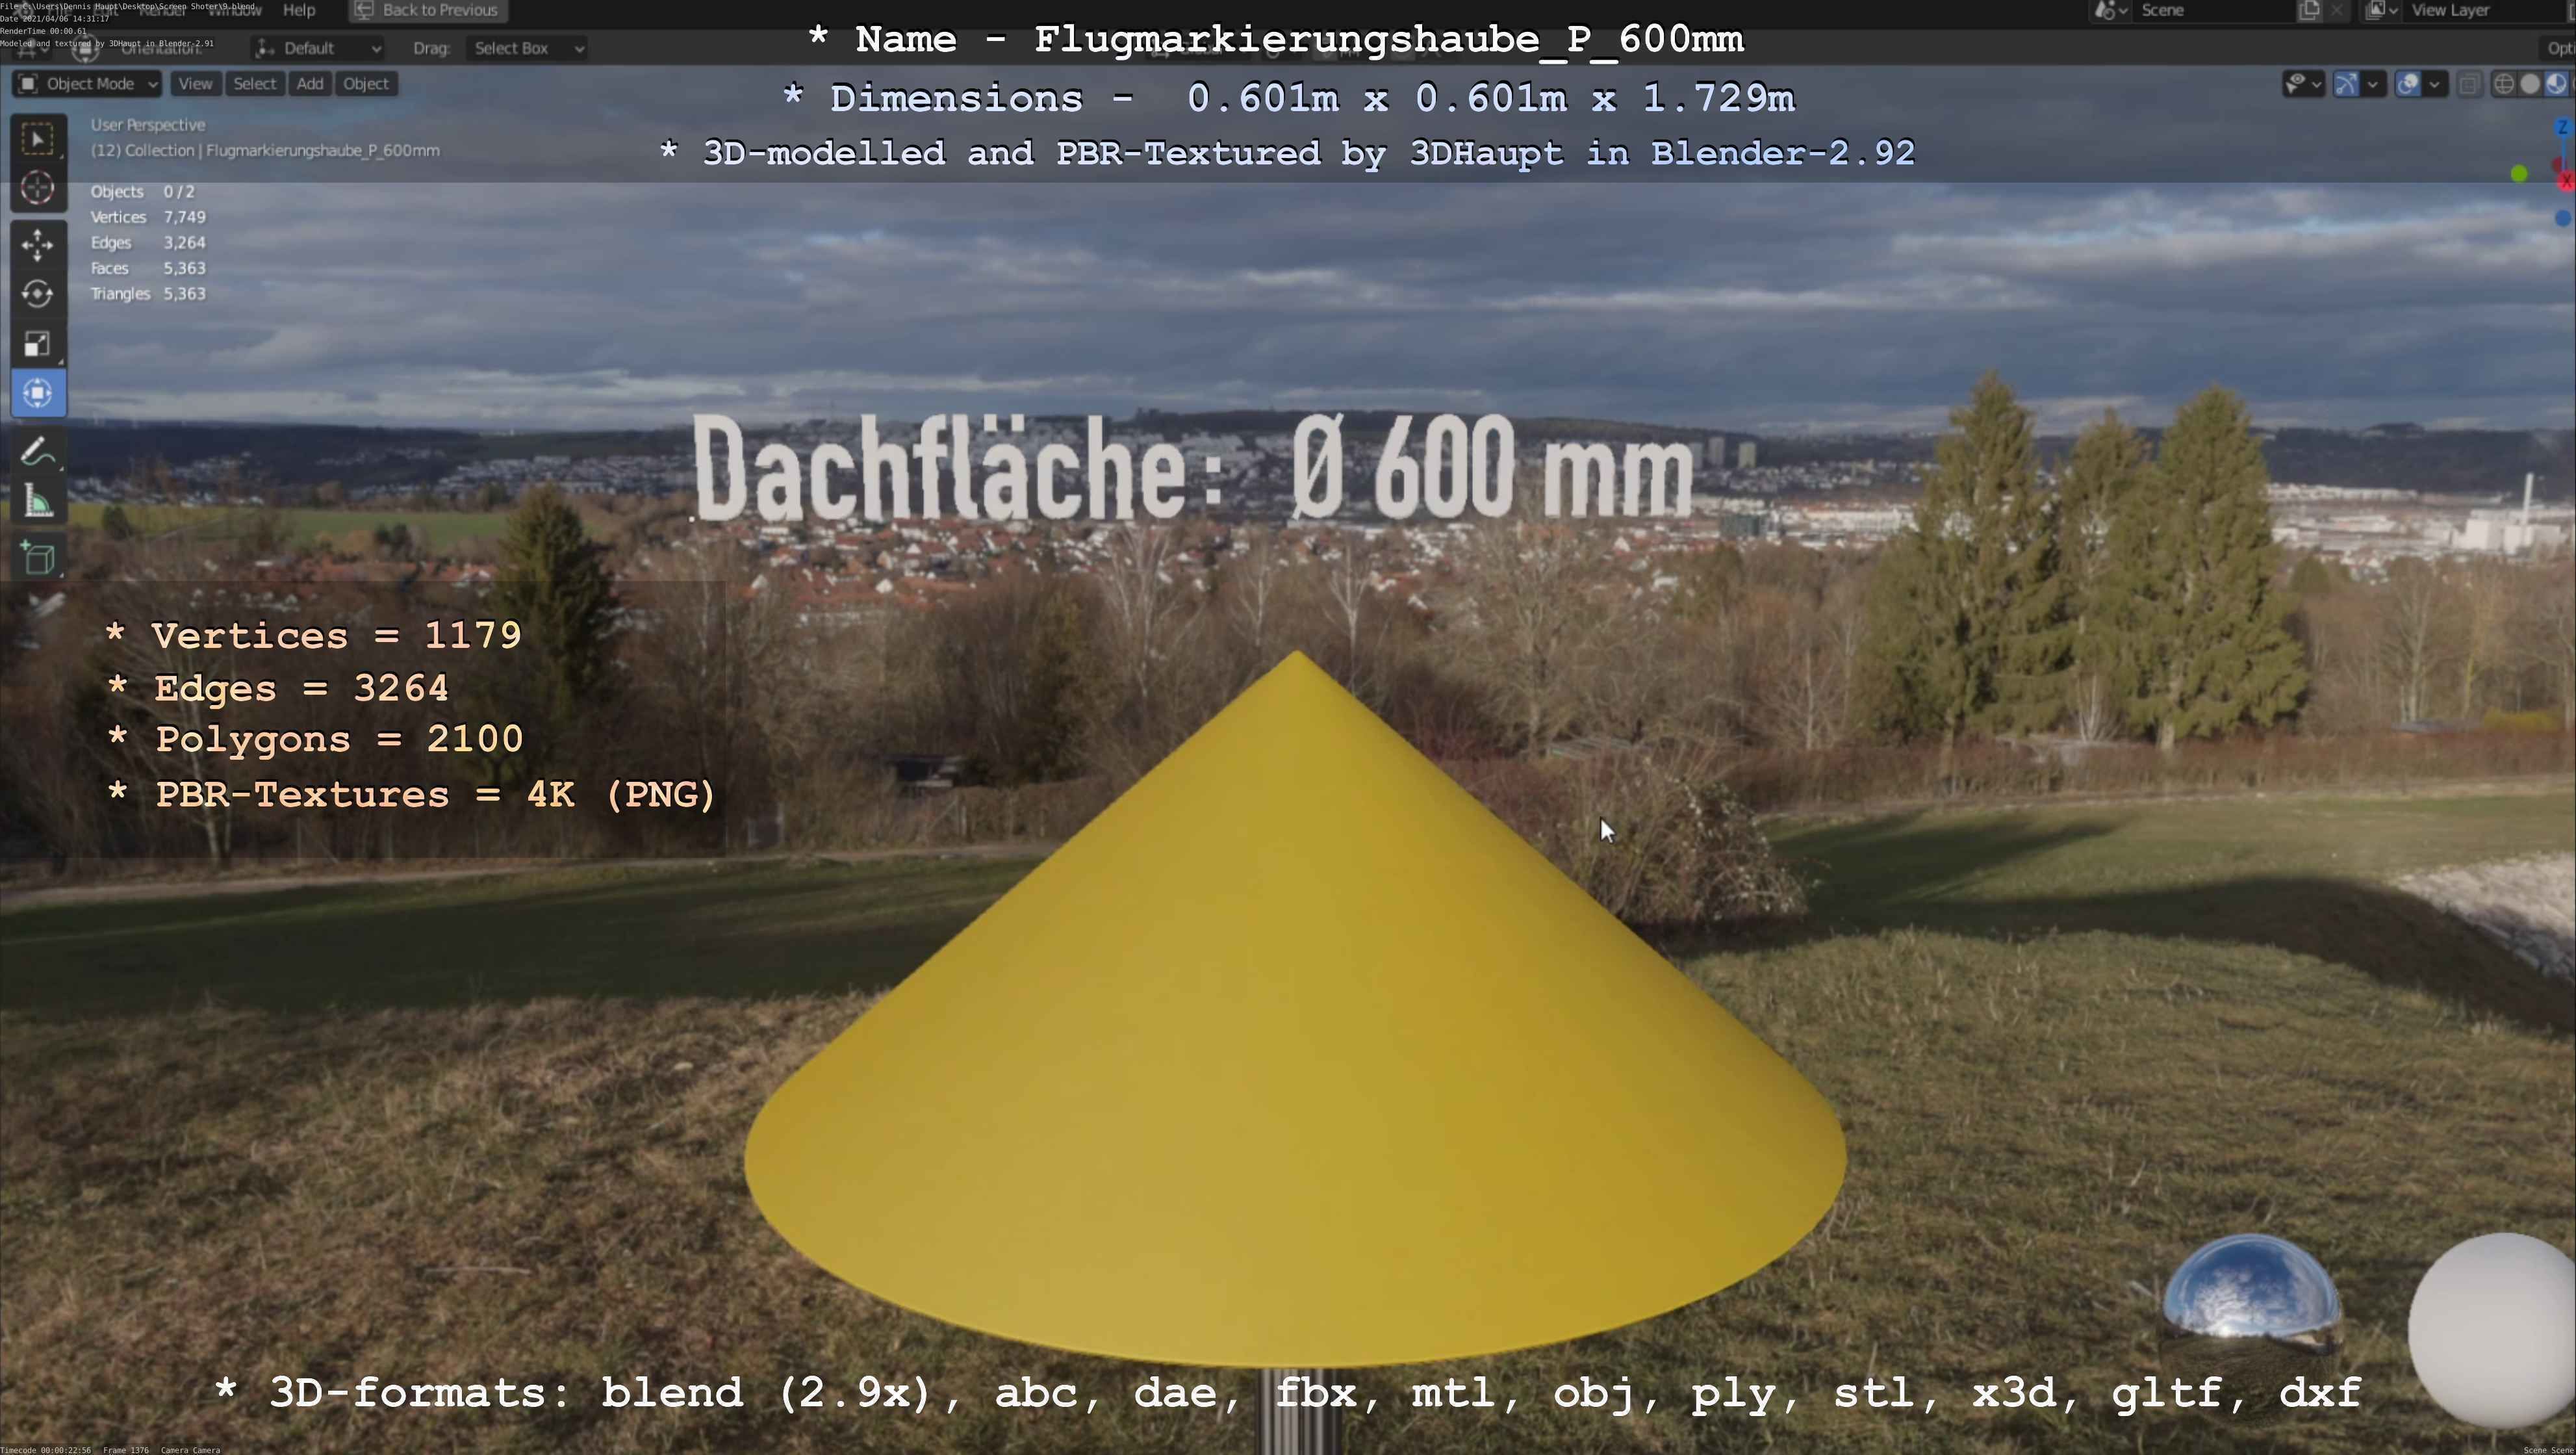
Task: Switch to wireframe viewport shading
Action: point(2504,84)
